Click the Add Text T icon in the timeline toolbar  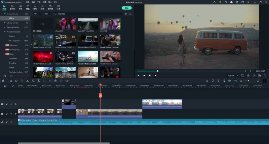coord(39,81)
